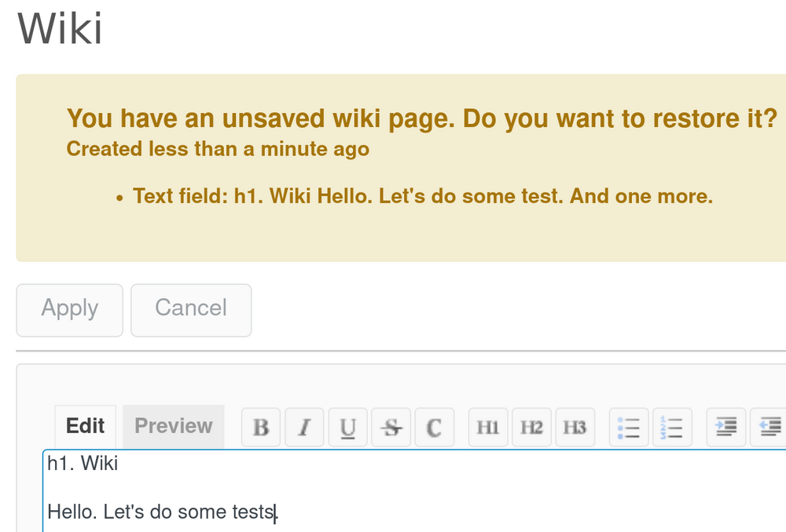
Task: Apply underline formatting with the U icon
Action: [347, 426]
